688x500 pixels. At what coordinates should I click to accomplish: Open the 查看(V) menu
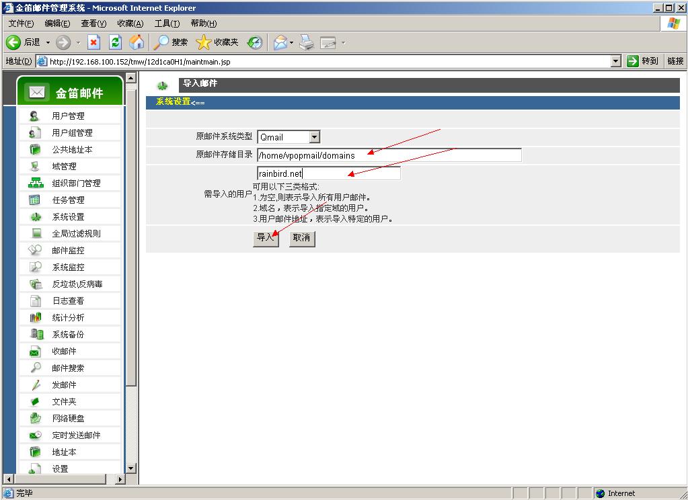pyautogui.click(x=93, y=24)
